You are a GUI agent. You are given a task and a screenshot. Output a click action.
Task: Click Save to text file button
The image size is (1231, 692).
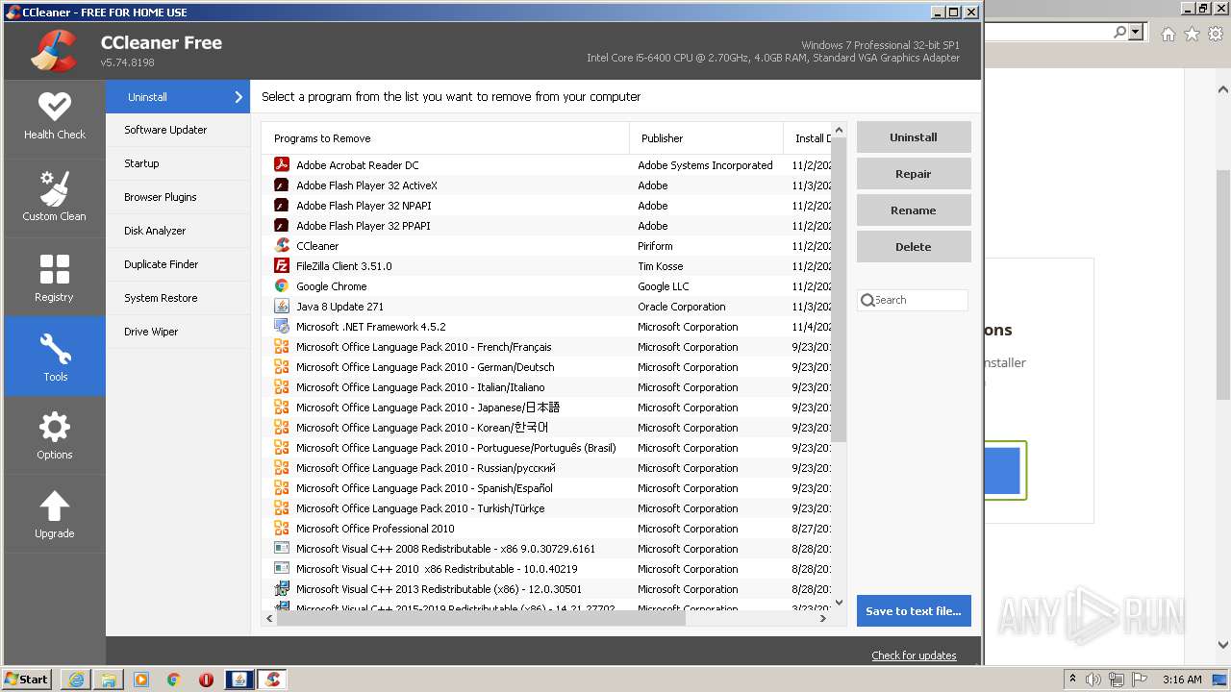[x=914, y=611]
